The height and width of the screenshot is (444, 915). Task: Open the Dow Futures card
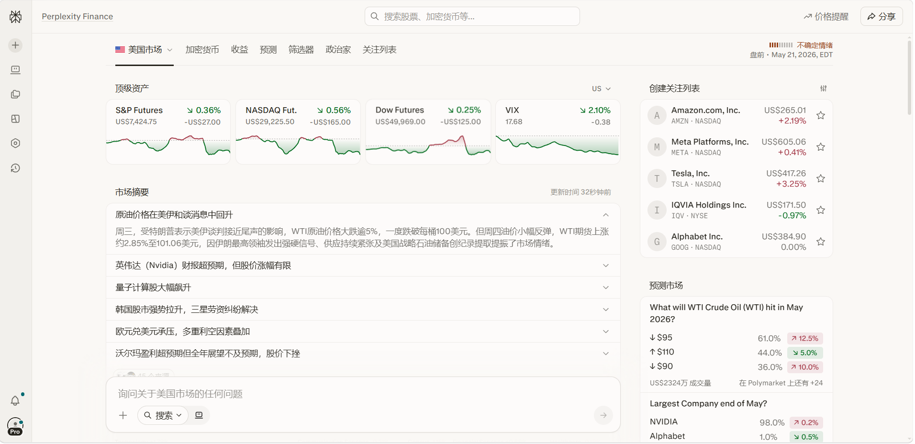pyautogui.click(x=428, y=132)
